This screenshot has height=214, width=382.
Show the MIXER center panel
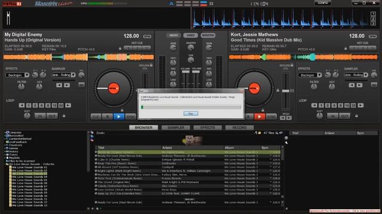174,36
